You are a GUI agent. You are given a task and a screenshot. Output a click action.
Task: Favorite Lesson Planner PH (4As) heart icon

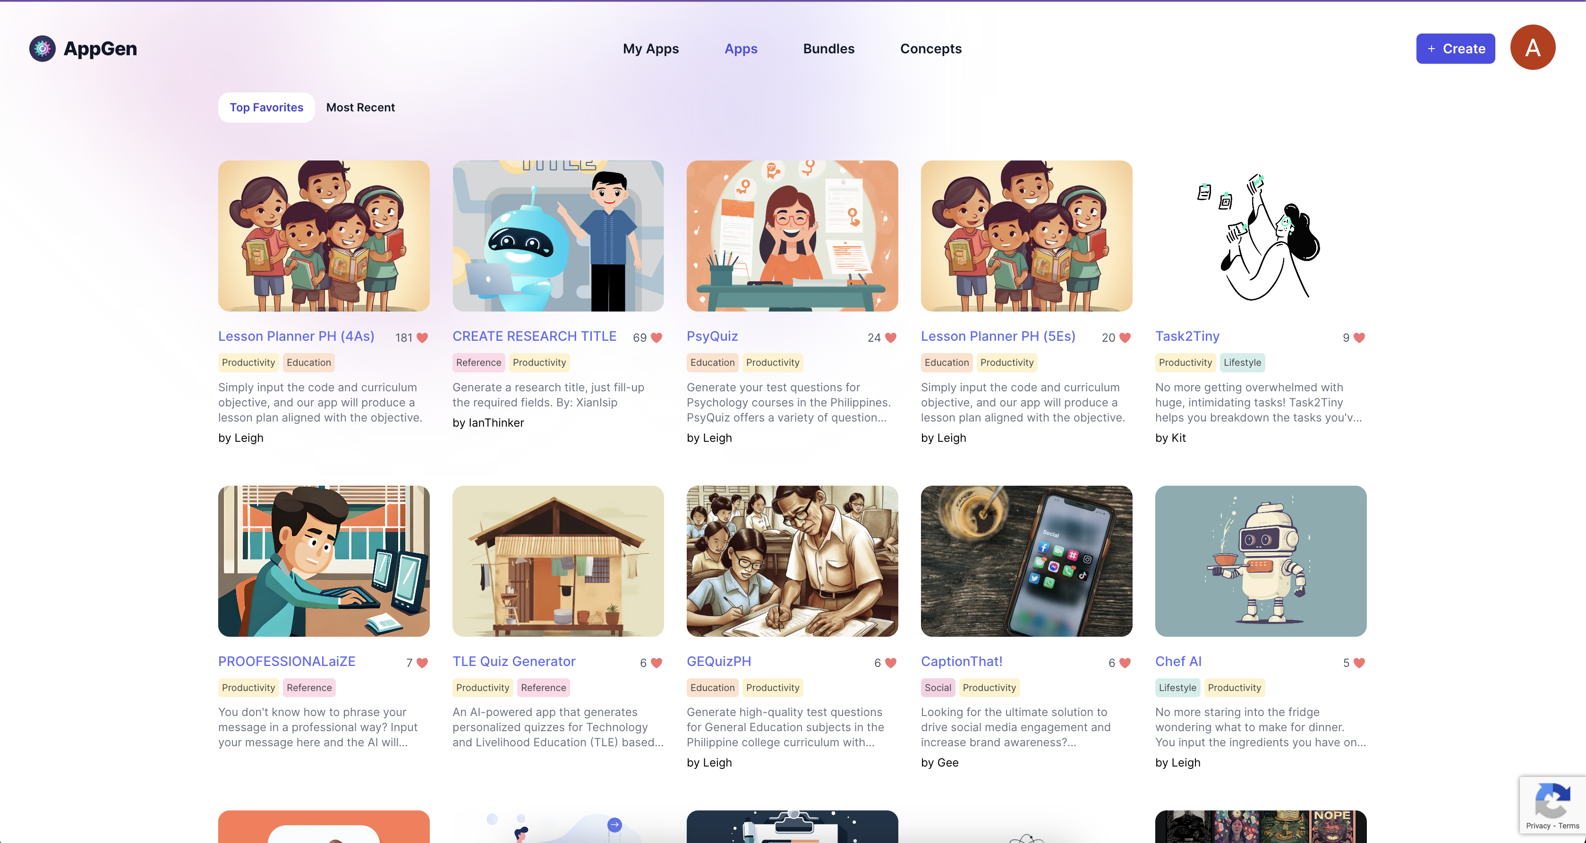[422, 338]
